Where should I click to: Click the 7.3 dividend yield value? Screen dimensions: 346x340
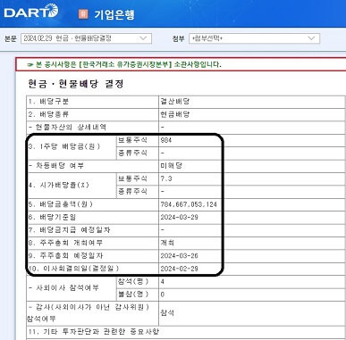[166, 178]
